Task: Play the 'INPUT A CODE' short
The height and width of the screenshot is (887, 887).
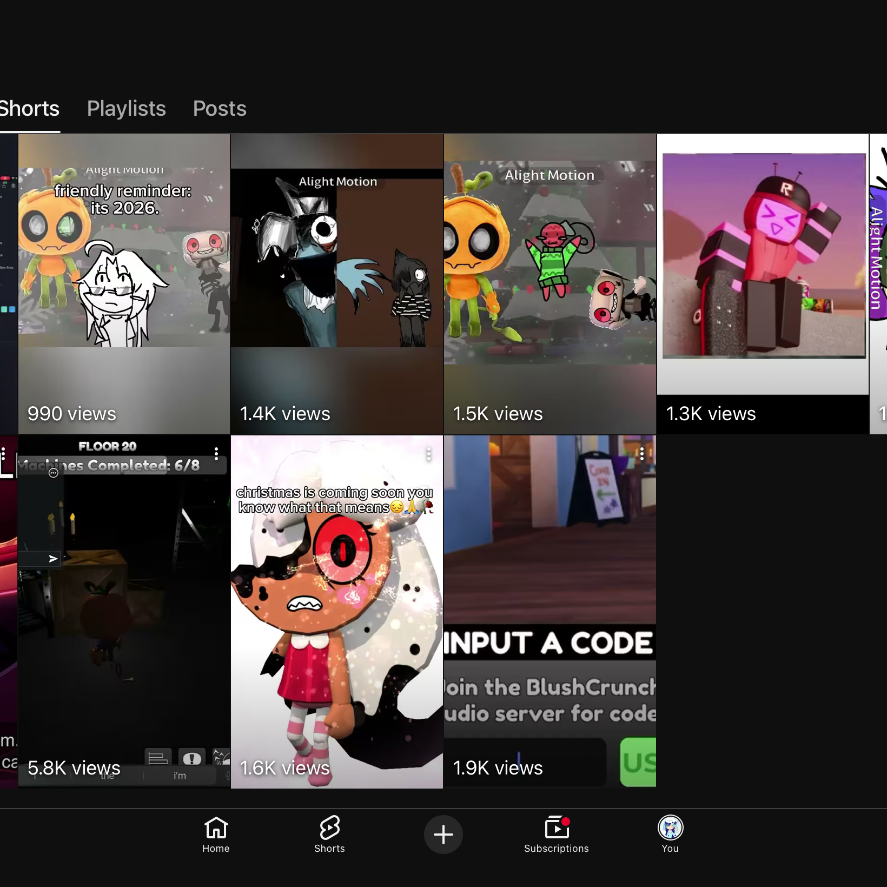Action: 550,611
